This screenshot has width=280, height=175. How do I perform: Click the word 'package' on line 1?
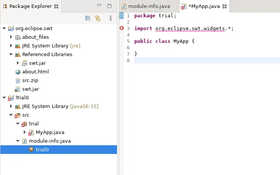pyautogui.click(x=145, y=16)
